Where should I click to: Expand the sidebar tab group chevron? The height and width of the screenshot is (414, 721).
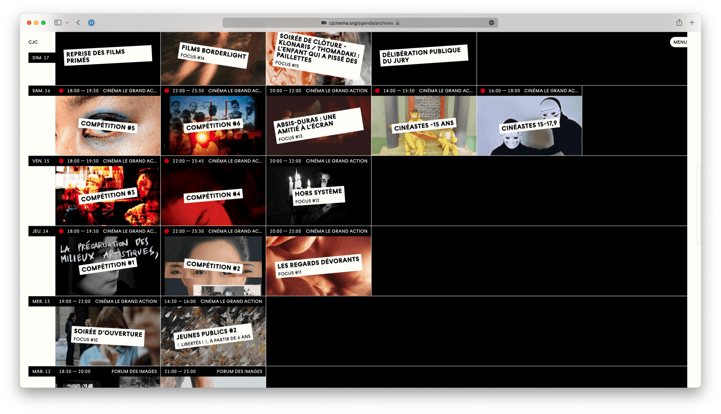point(67,23)
